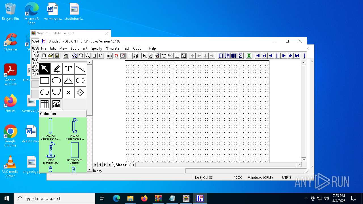Toggle the abc labels toolbar button
This screenshot has height=204, width=363.
pyautogui.click(x=109, y=56)
